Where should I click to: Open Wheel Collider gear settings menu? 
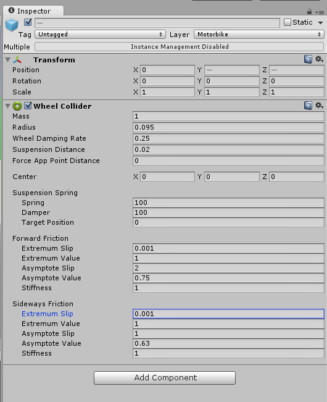319,106
